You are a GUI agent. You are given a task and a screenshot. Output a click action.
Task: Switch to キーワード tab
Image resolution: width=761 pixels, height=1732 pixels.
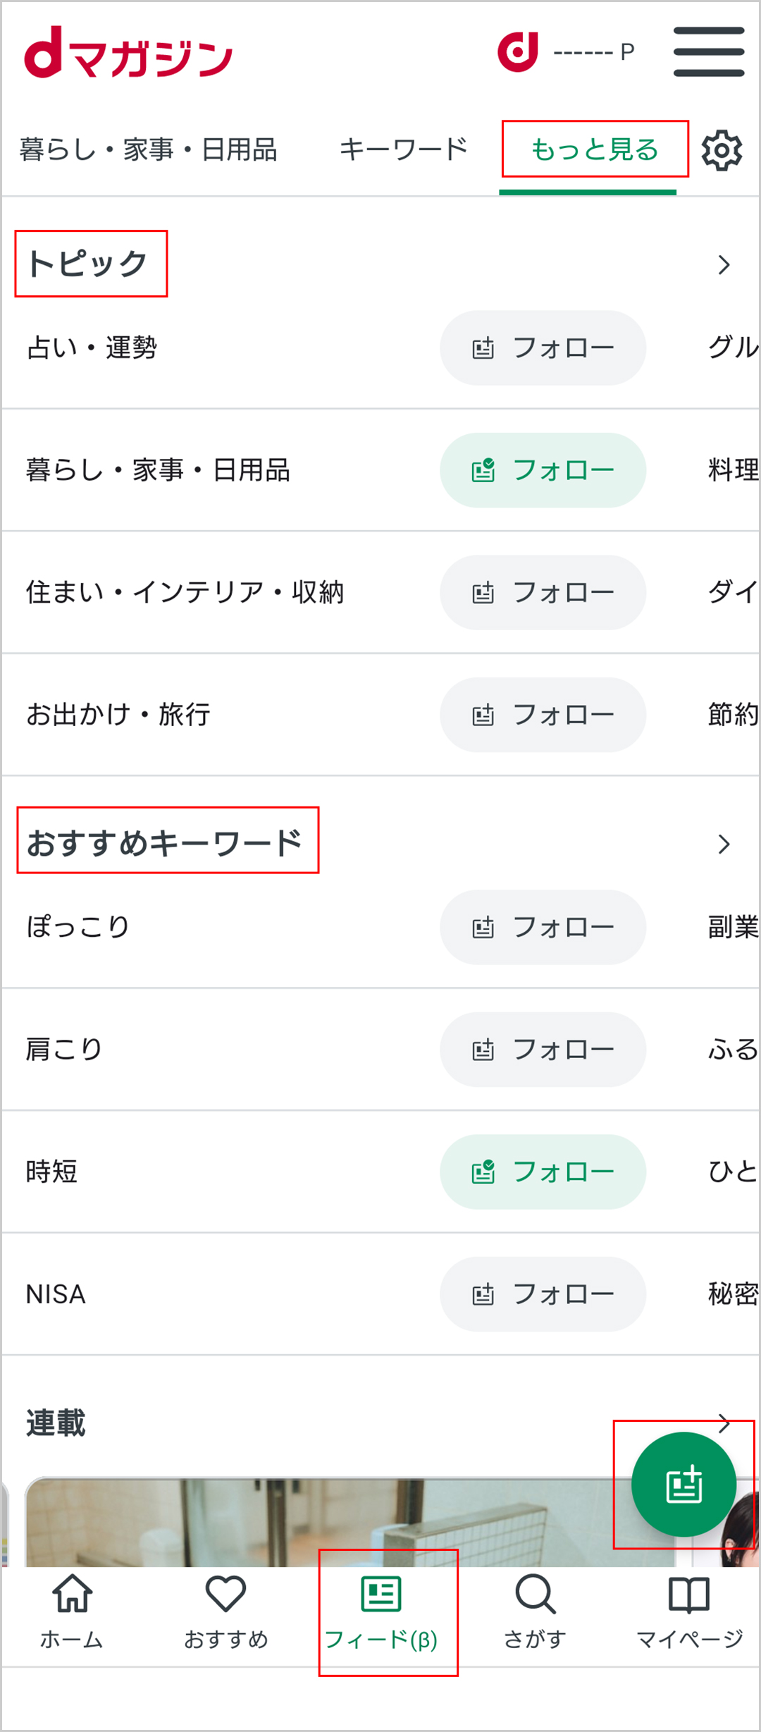point(404,149)
